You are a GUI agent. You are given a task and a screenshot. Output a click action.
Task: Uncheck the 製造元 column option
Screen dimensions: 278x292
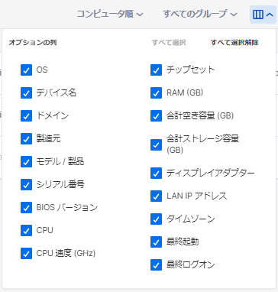26,138
